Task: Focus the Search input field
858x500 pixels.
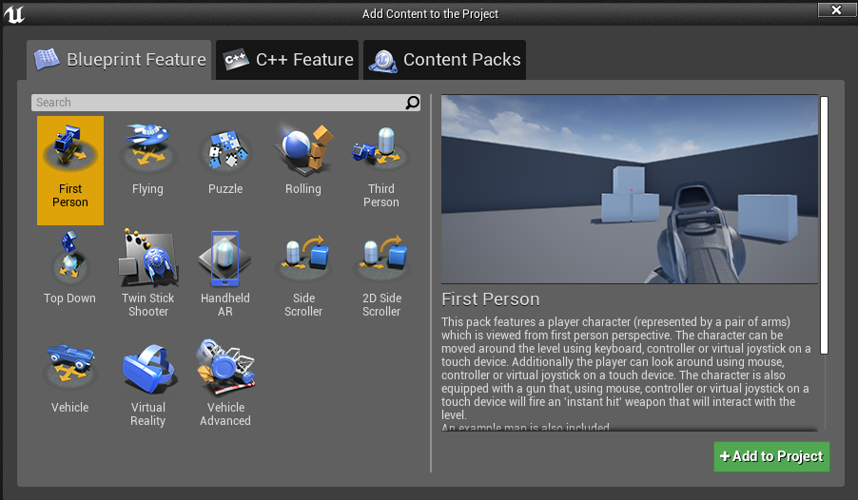Action: [x=225, y=103]
